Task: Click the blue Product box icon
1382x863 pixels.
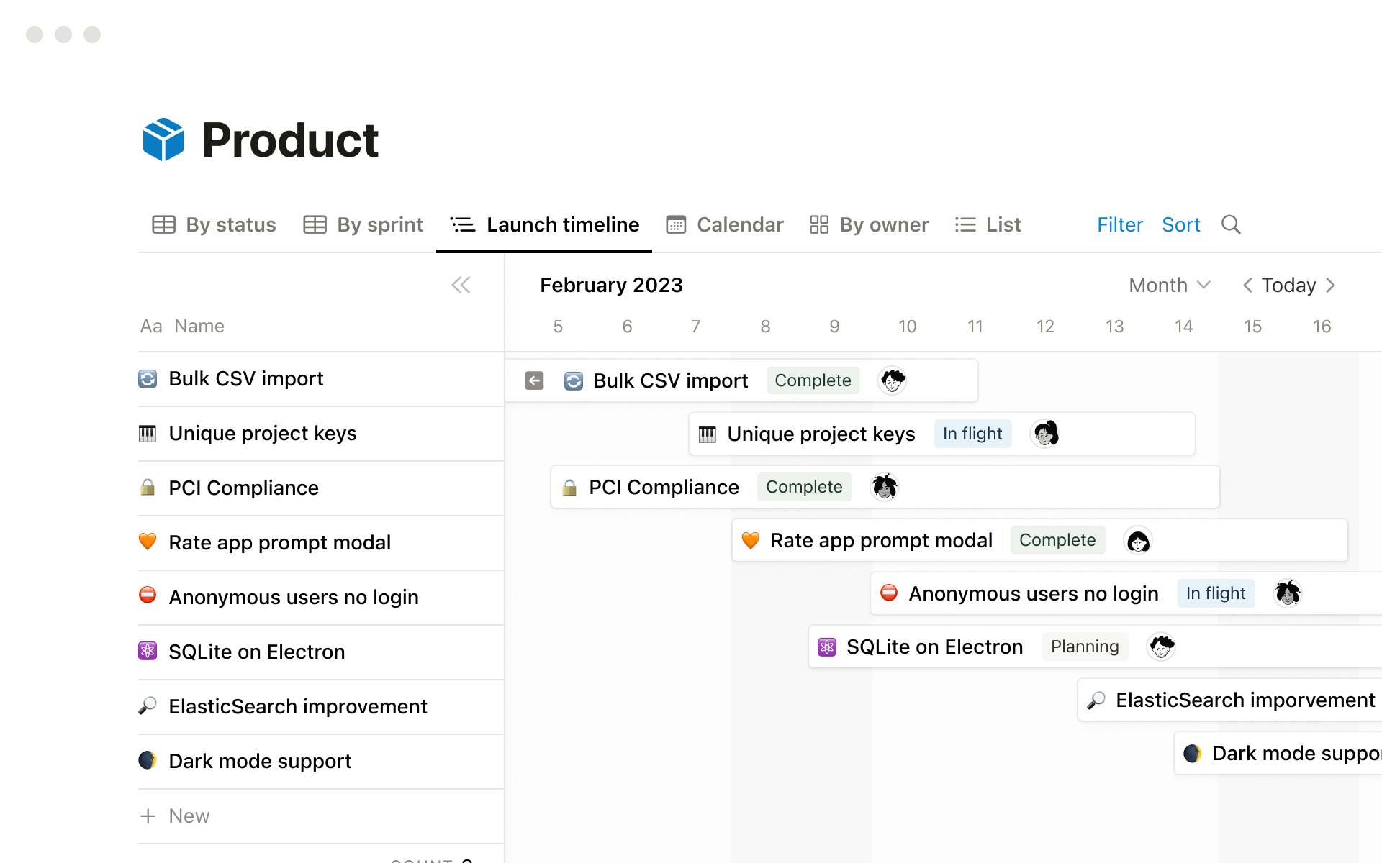Action: [163, 140]
